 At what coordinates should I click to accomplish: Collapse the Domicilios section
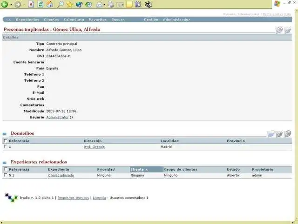pos(5,134)
